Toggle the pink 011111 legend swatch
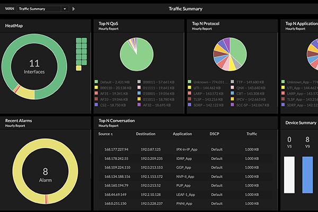This screenshot has width=318, height=212. 139,87
